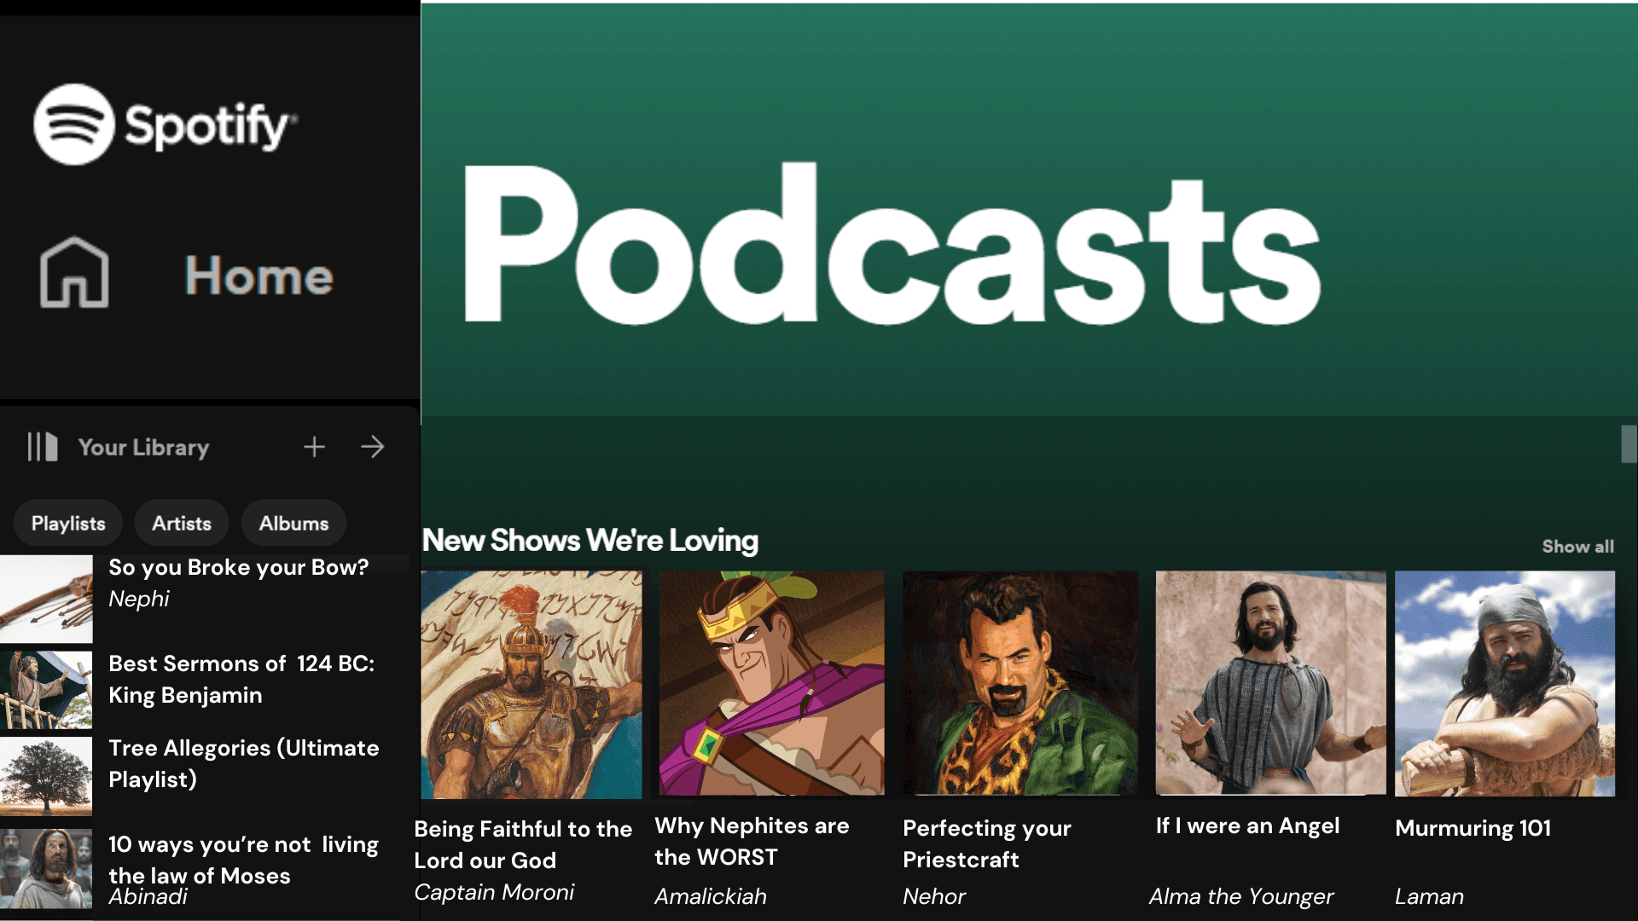This screenshot has width=1638, height=921.
Task: Click the Nephi author name
Action: point(139,599)
